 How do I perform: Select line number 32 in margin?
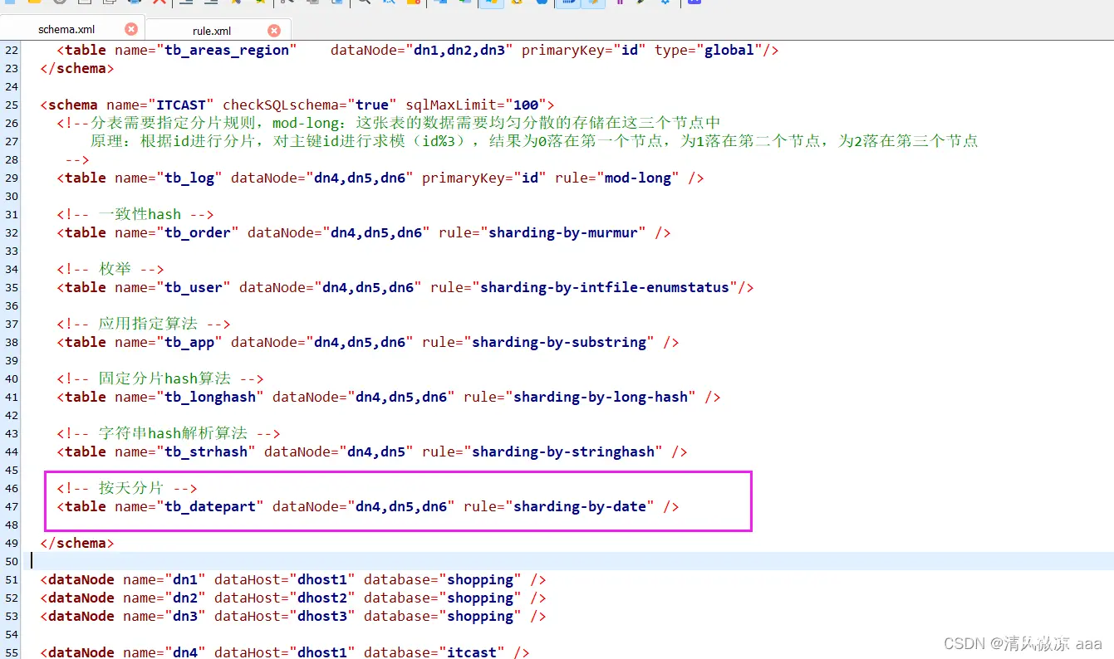click(x=11, y=232)
